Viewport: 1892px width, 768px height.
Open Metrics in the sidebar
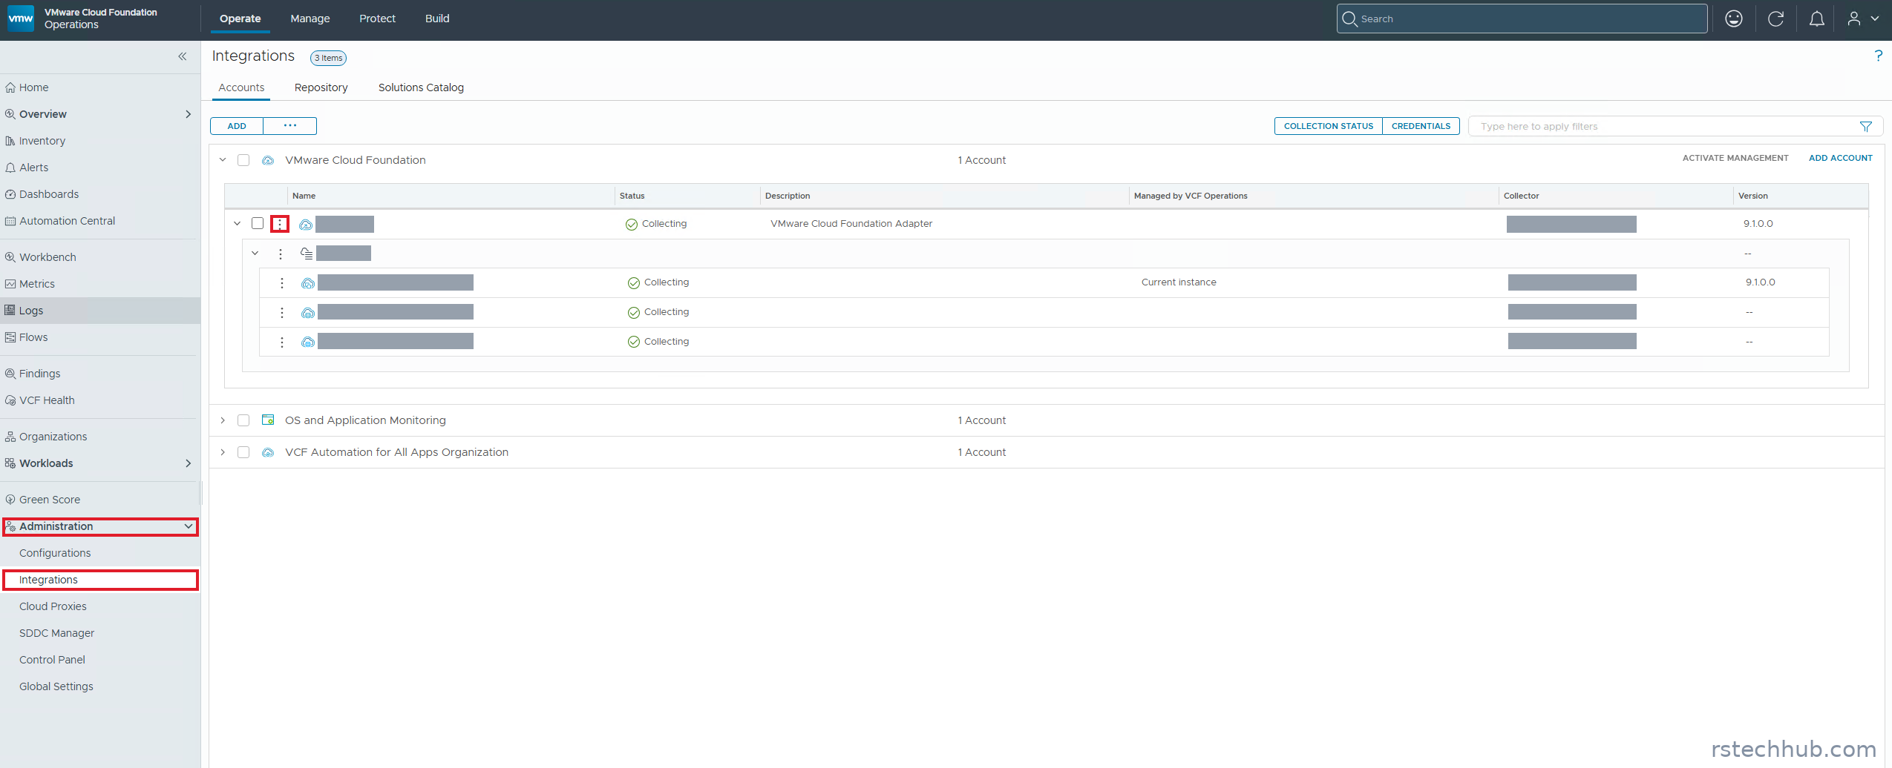point(100,284)
